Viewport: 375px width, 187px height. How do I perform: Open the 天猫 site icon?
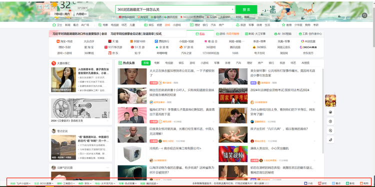(x=110, y=41)
